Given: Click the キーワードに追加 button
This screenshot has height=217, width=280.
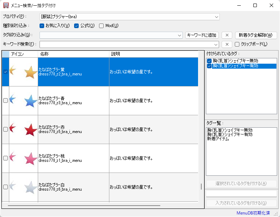Looking at the screenshot, I should pyautogui.click(x=202, y=35).
